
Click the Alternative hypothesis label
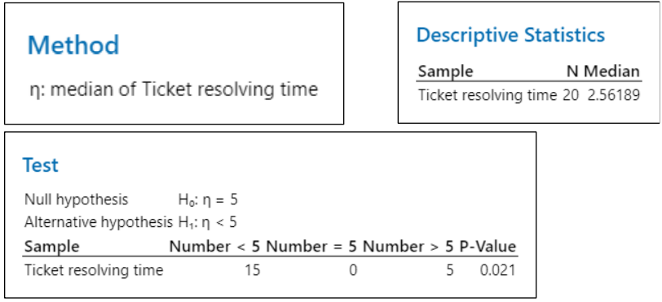99,222
